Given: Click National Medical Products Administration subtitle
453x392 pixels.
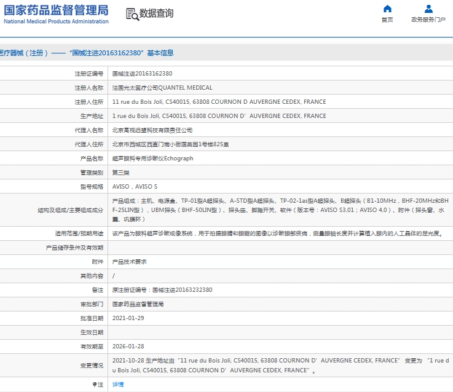Looking at the screenshot, I should [56, 22].
